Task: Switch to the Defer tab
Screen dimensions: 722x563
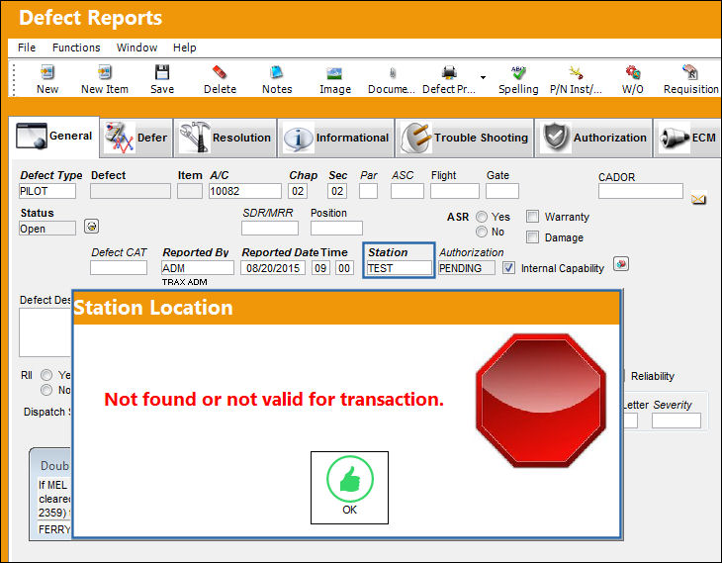Action: coord(136,138)
